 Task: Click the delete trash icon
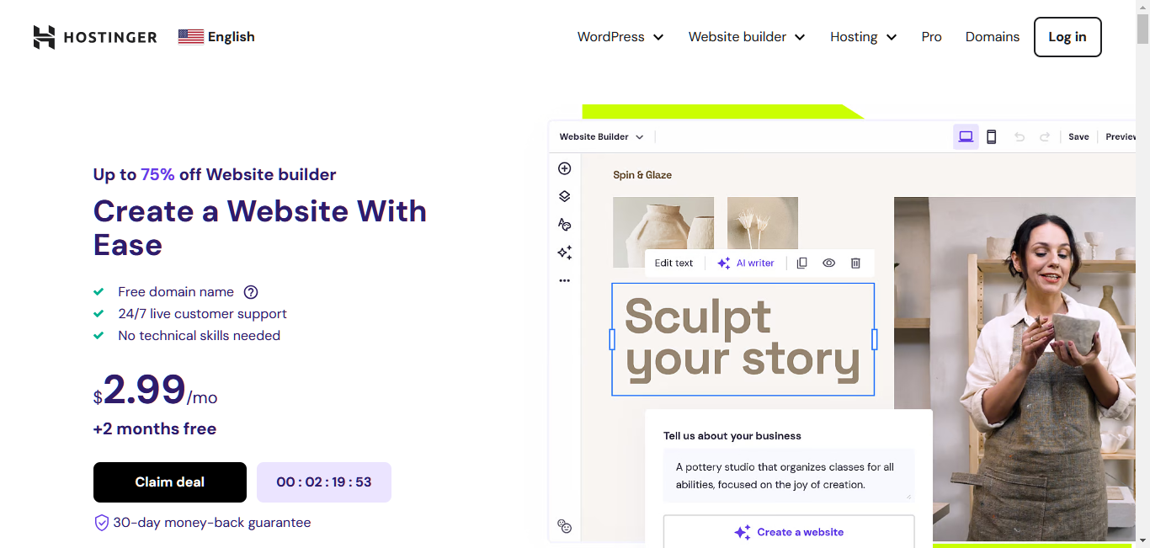[855, 263]
